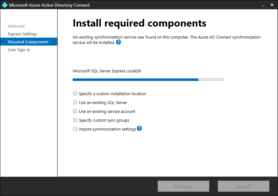278x196 pixels.
Task: Select Required Components in the sidebar
Action: pyautogui.click(x=27, y=41)
